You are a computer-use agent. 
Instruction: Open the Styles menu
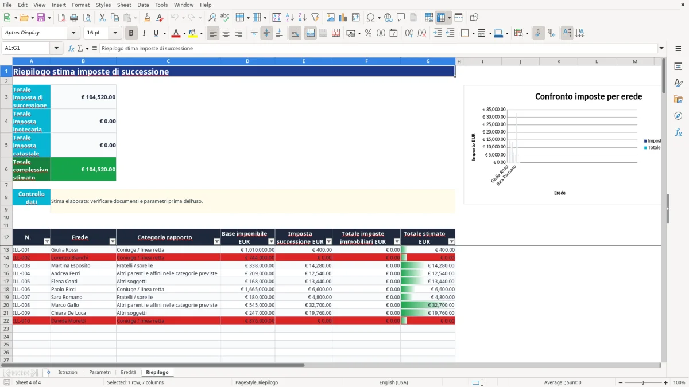(x=103, y=5)
